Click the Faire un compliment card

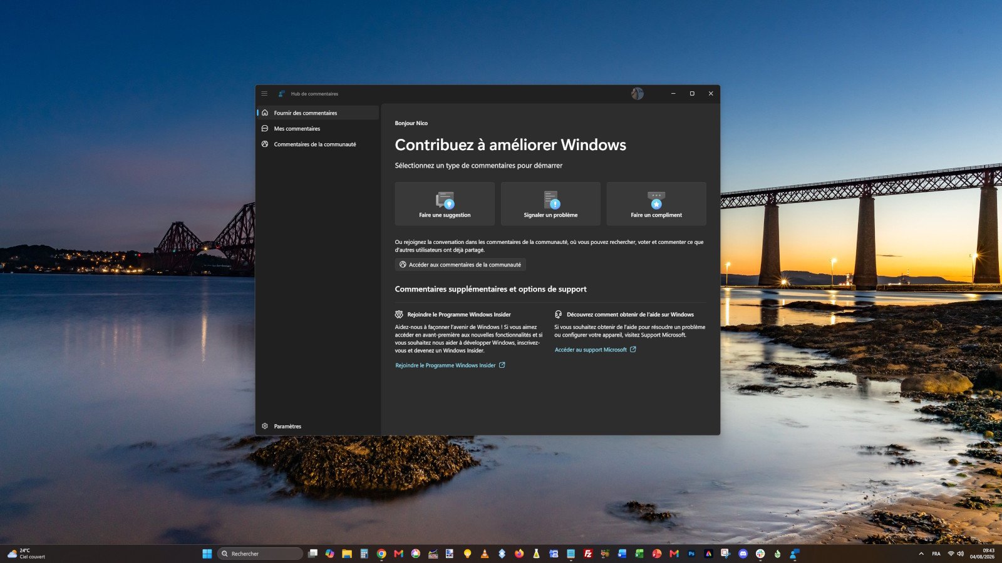tap(656, 204)
